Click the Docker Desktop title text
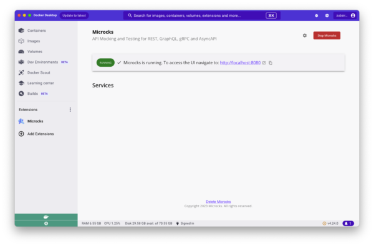The height and width of the screenshot is (246, 374). (x=45, y=15)
